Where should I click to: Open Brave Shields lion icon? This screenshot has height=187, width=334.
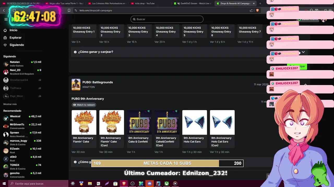[x=257, y=10]
